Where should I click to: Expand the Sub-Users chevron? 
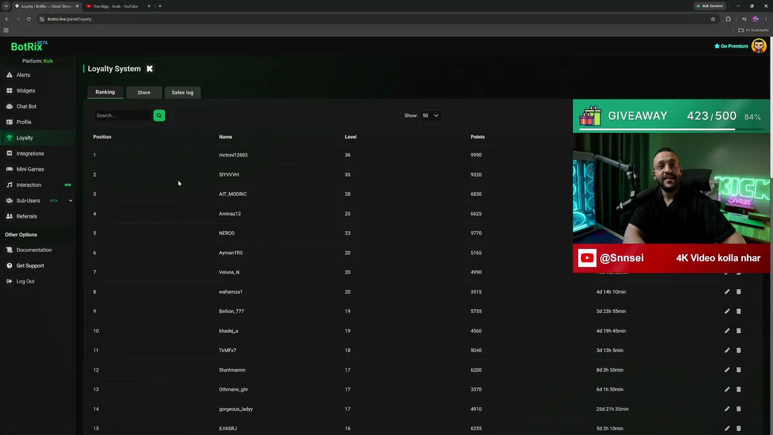pyautogui.click(x=70, y=201)
